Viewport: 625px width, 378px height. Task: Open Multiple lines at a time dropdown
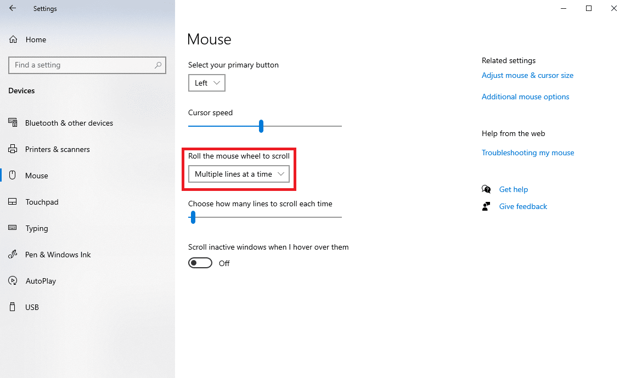(x=239, y=174)
